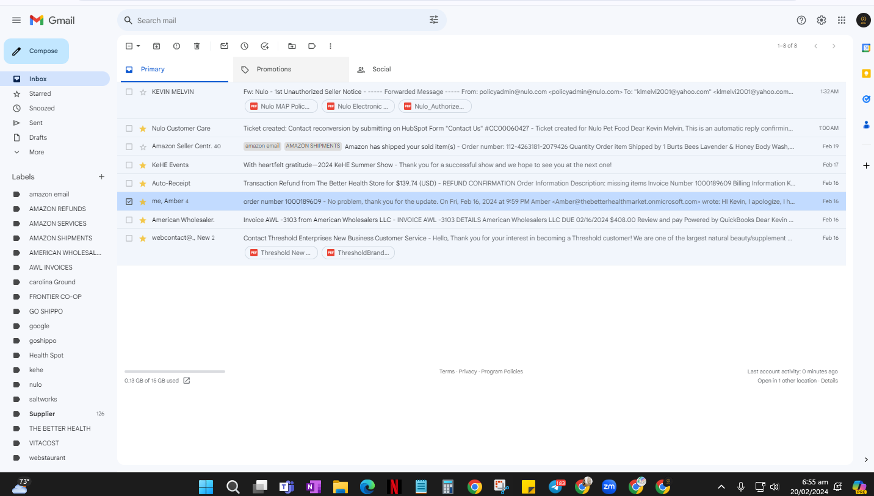The height and width of the screenshot is (496, 874).
Task: Open the Google apps grid
Action: (842, 20)
